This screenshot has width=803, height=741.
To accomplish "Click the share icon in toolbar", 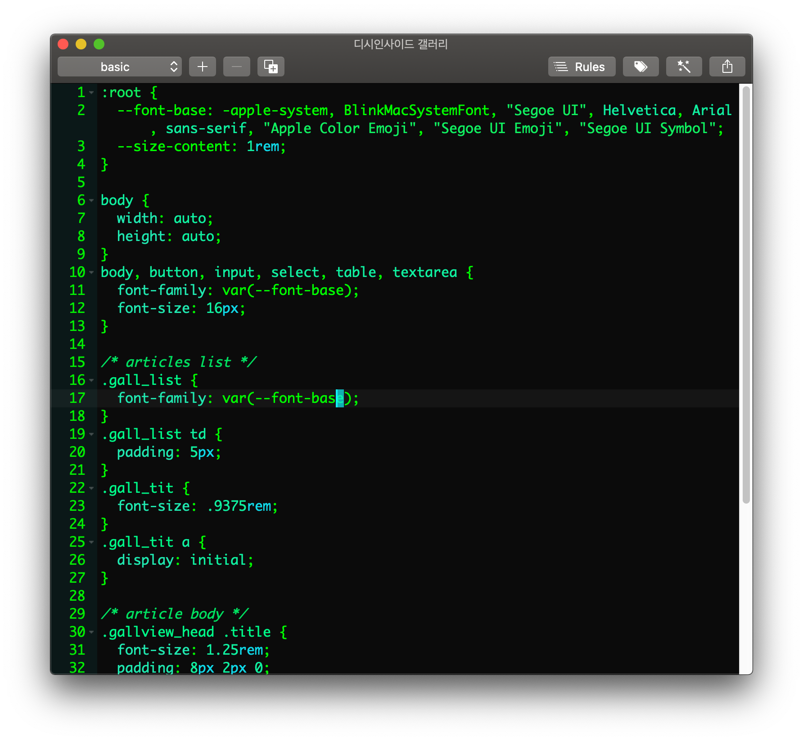I will (727, 67).
